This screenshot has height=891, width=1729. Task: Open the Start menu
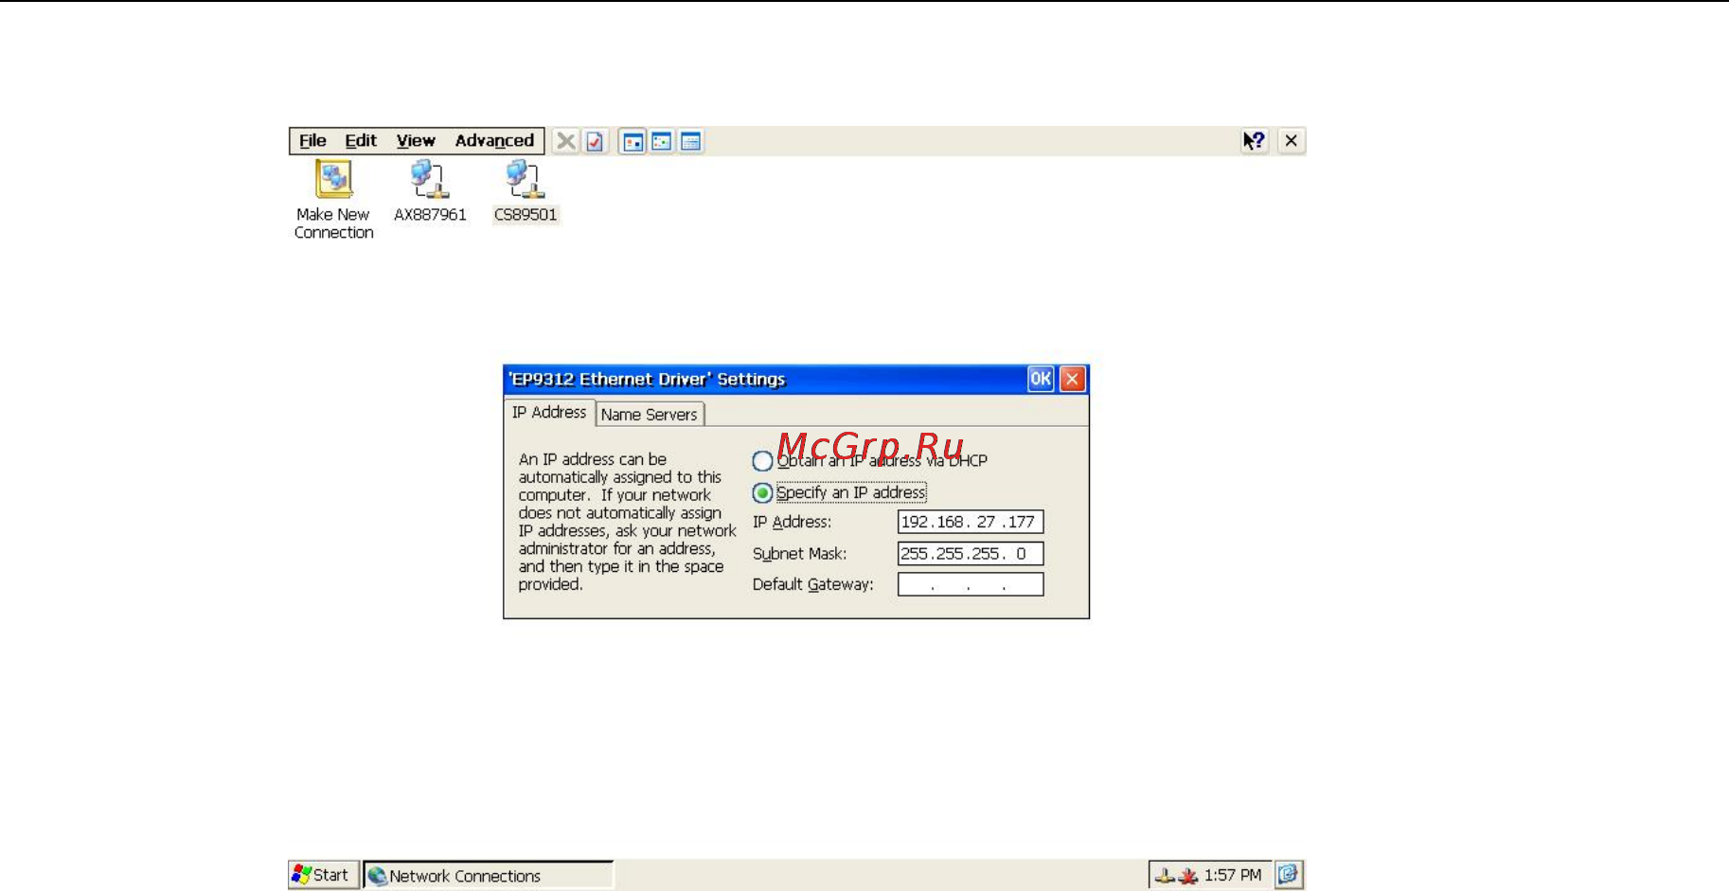click(x=324, y=875)
